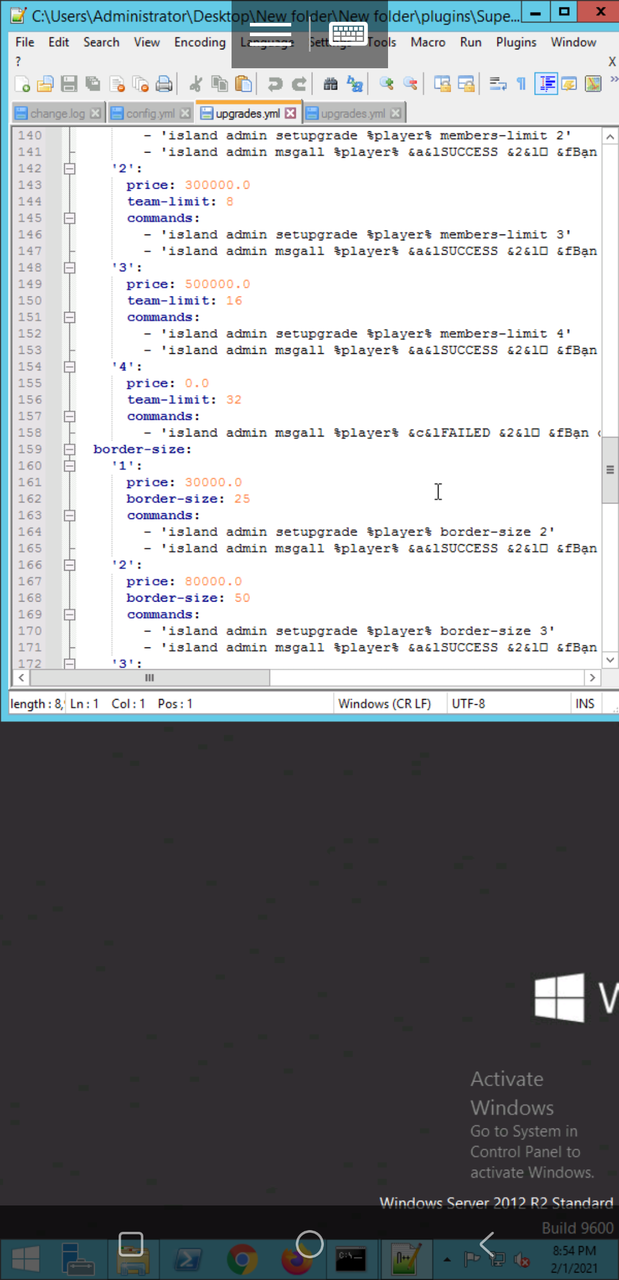
Task: Toggle the INS insert mode indicator
Action: click(x=585, y=704)
